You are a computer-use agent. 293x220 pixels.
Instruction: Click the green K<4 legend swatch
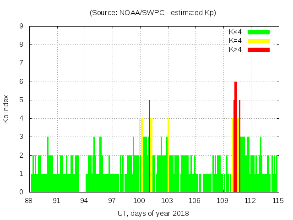coord(259,32)
